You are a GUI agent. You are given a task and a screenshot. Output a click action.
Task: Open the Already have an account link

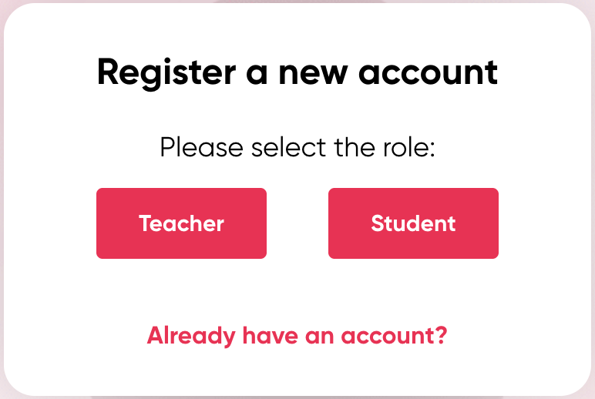[x=297, y=336]
